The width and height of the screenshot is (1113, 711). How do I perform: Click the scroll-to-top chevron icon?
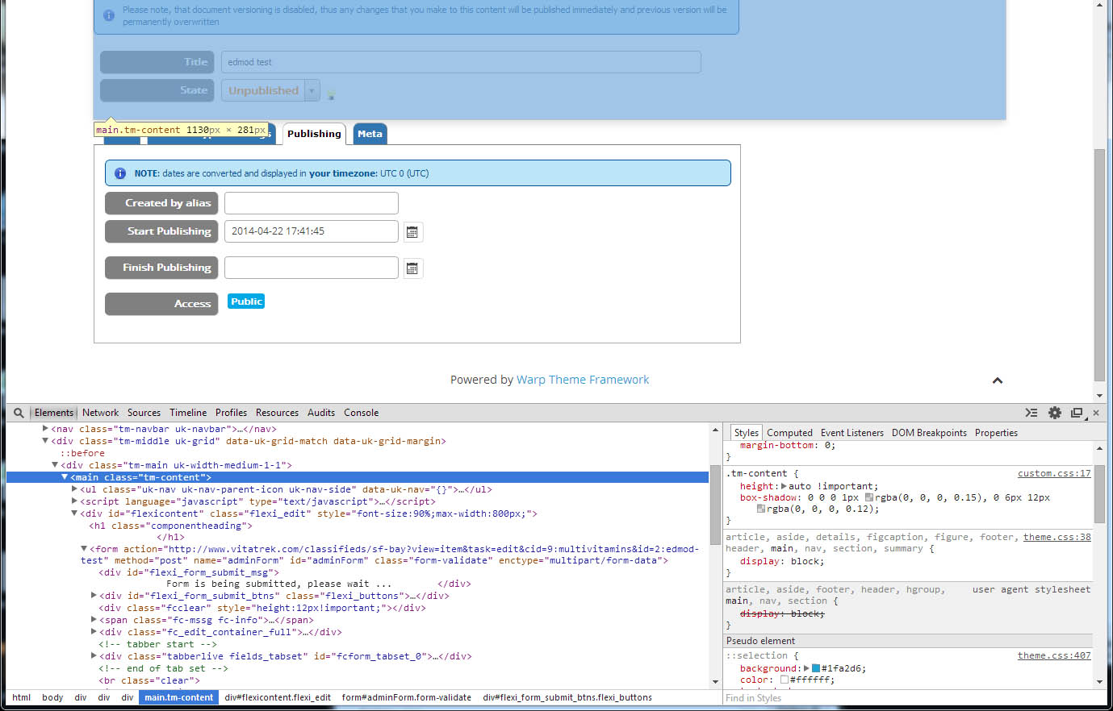[x=998, y=380]
